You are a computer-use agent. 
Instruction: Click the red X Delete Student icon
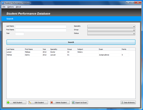pyautogui.click(x=52, y=102)
